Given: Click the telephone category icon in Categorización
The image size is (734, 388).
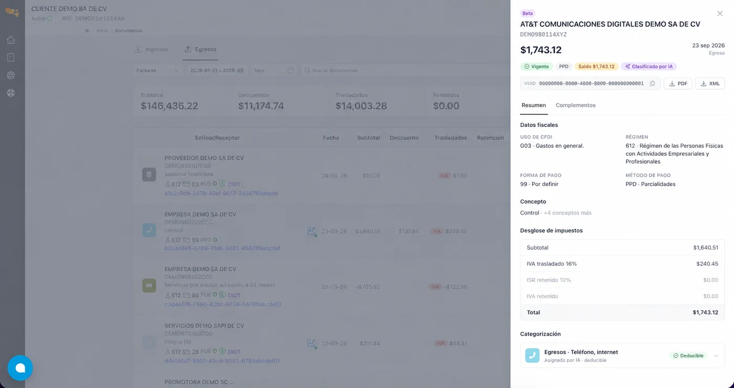Looking at the screenshot, I should click(532, 355).
